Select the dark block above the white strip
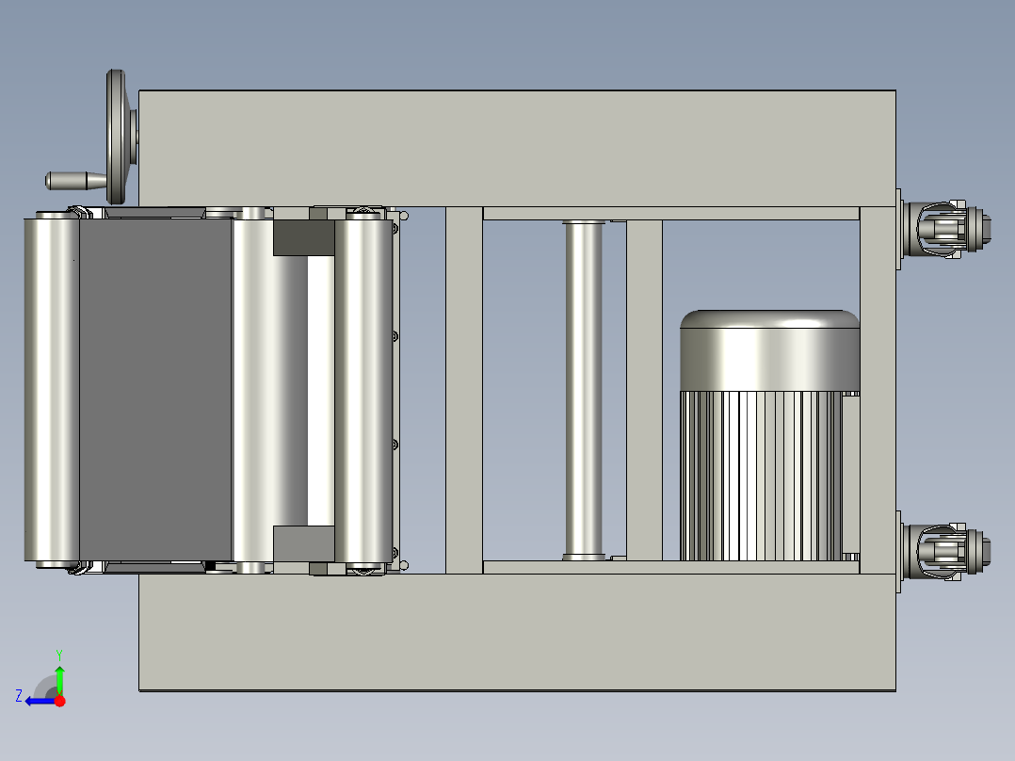The height and width of the screenshot is (761, 1015). coord(303,237)
